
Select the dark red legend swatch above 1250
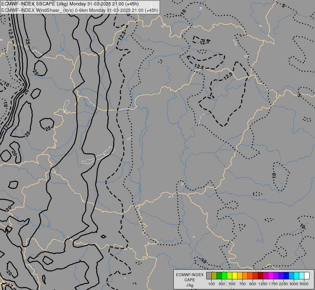tap(260, 275)
